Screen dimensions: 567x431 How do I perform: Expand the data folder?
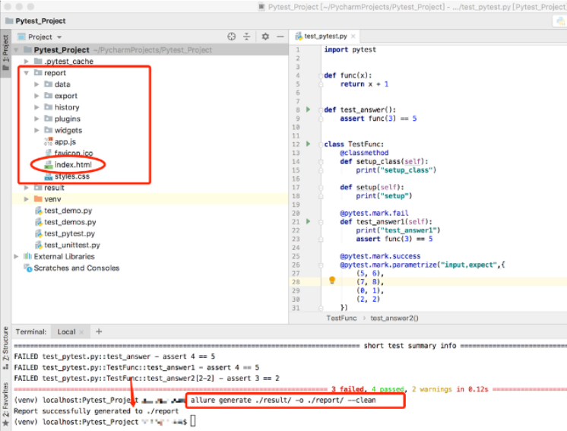coord(36,84)
